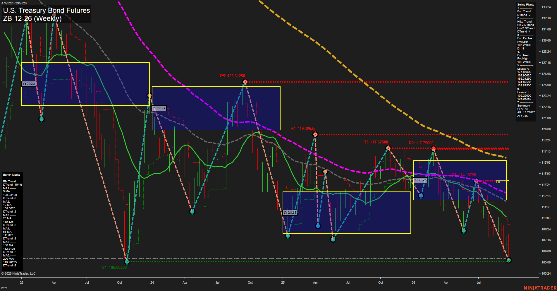Select the R3: 117.87500 pivot label
Image resolution: width=557 pixels, height=291 pixels.
pos(376,142)
